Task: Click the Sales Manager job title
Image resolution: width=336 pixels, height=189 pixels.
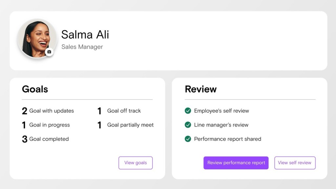Action: [82, 47]
